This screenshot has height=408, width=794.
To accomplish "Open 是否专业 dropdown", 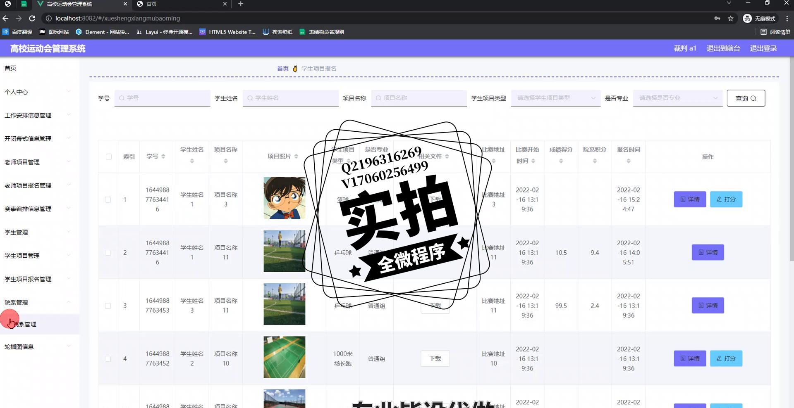I will (x=678, y=98).
